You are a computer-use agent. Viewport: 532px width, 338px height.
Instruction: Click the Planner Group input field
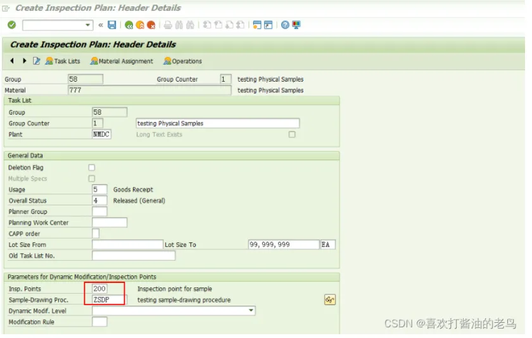pos(99,211)
